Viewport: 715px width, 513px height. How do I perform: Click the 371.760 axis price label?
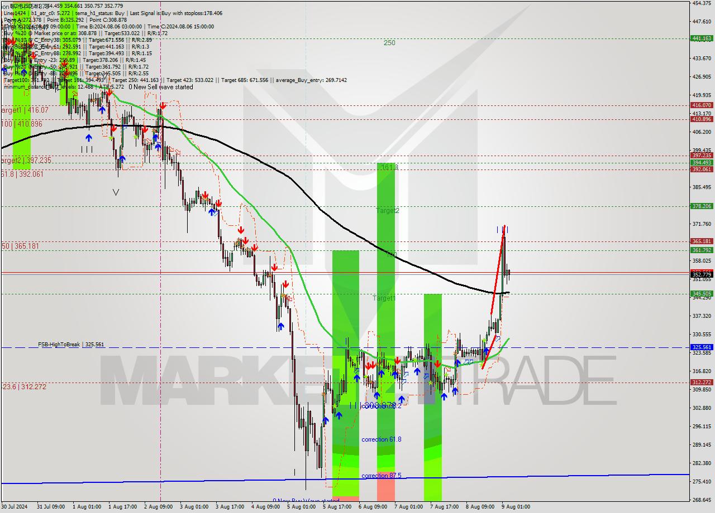tap(702, 224)
